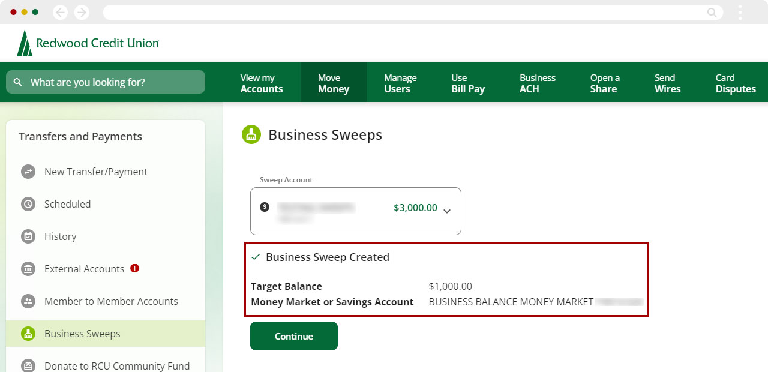
Task: Open the browser three-dot menu
Action: (x=740, y=12)
